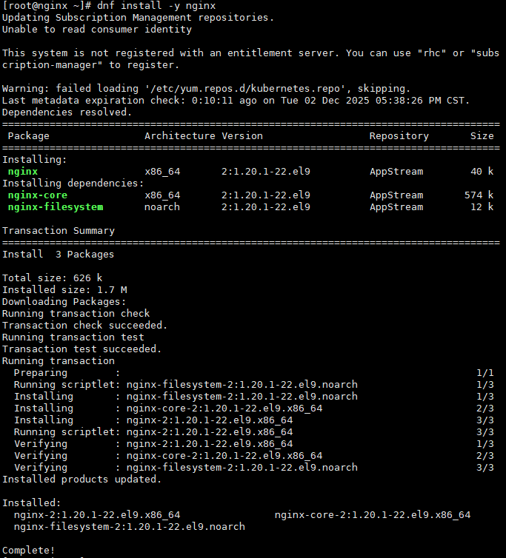Click 'Install 3 Packages' line

(58, 255)
